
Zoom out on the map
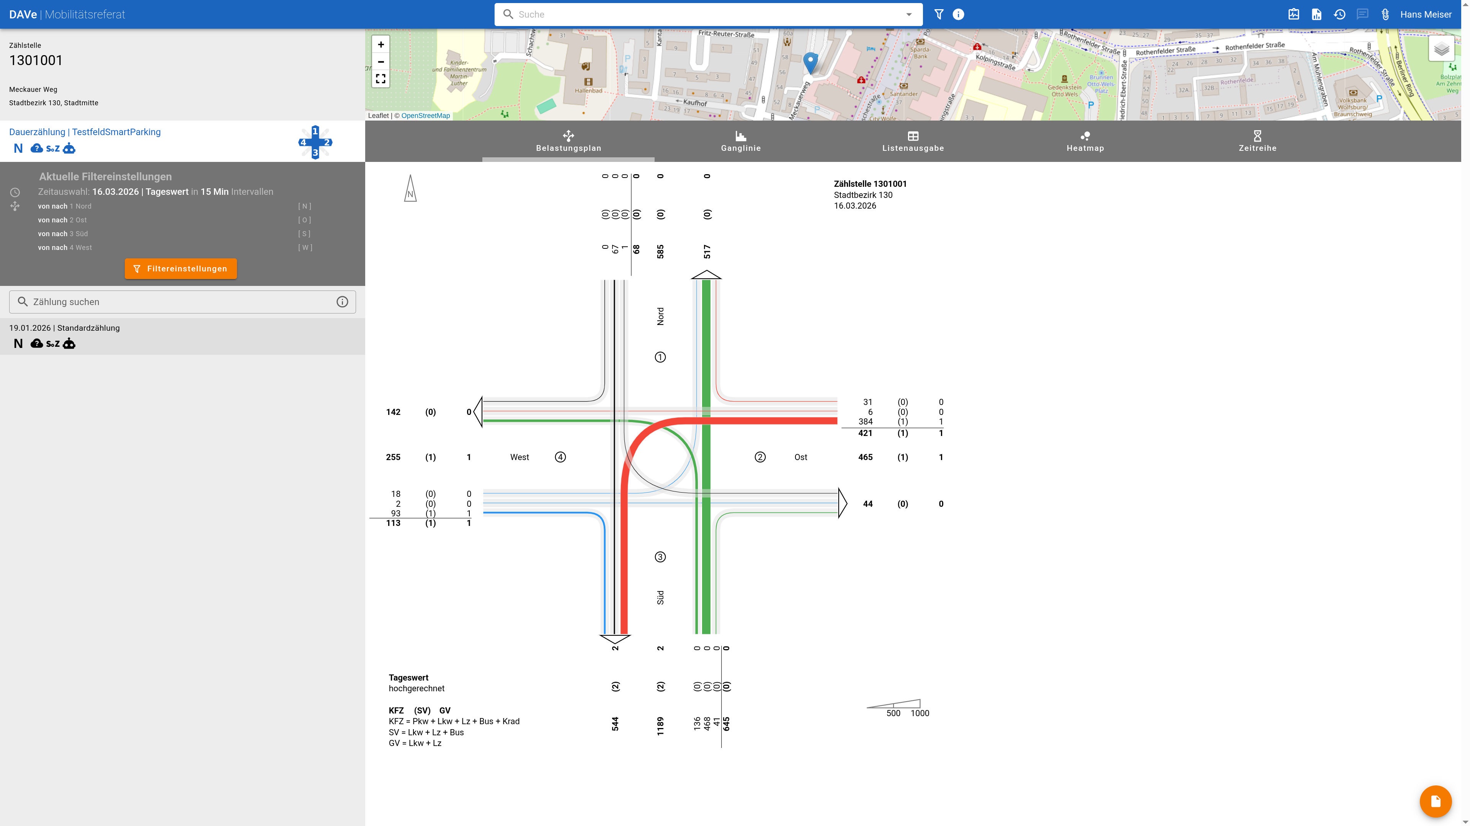point(381,62)
